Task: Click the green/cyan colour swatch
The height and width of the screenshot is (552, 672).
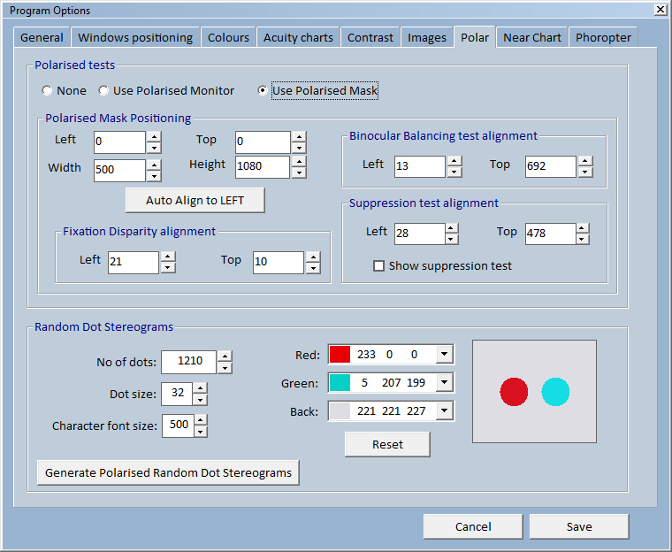Action: (x=340, y=382)
